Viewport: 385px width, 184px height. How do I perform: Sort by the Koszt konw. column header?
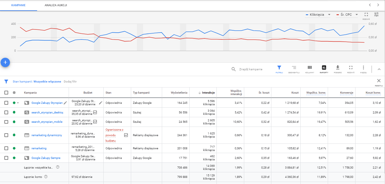[373, 93]
